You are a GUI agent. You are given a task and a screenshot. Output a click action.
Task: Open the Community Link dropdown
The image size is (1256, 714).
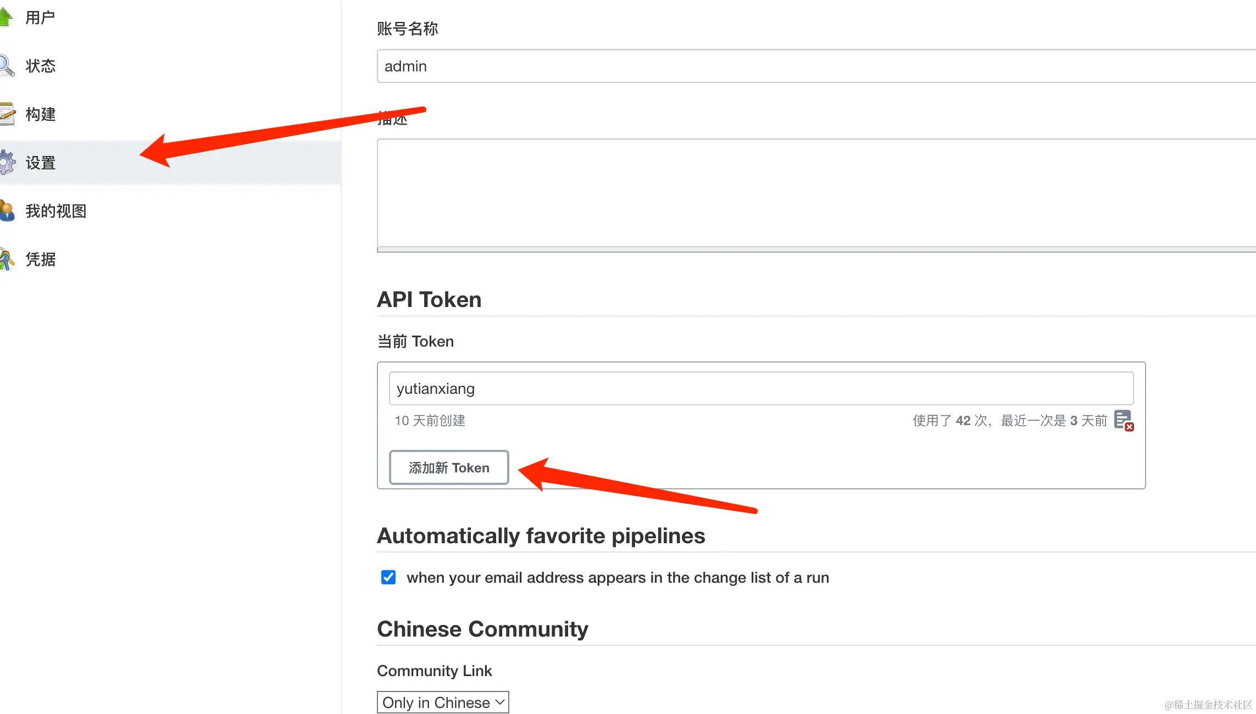click(443, 702)
